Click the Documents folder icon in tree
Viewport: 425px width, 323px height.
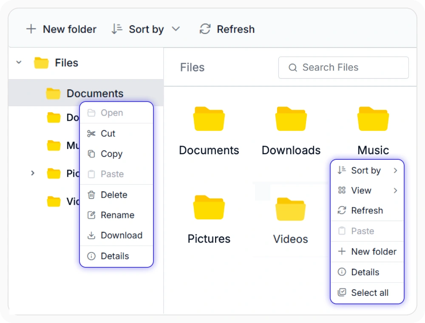click(x=53, y=93)
